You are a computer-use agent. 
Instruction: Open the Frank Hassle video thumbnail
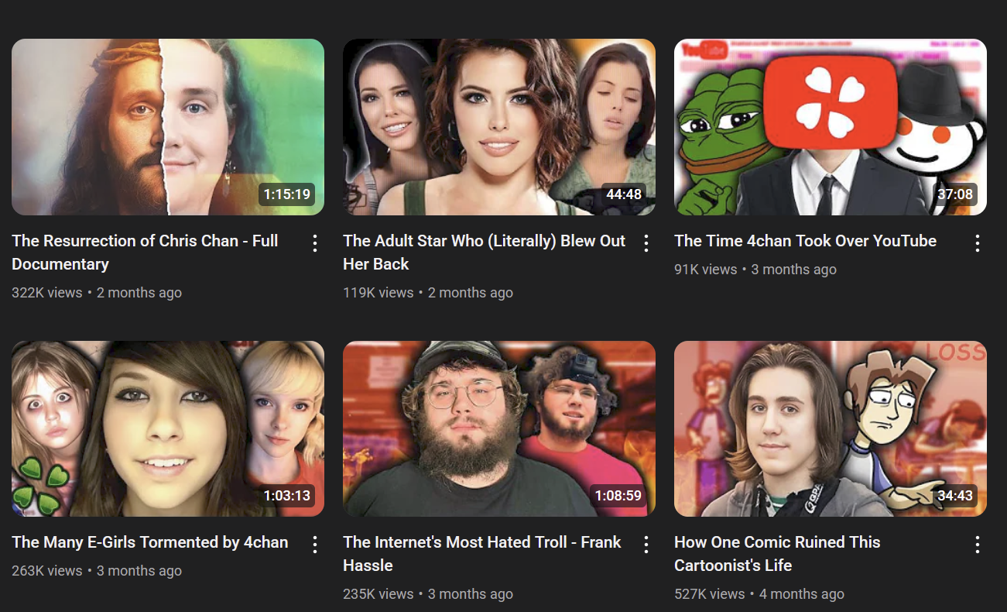point(499,428)
